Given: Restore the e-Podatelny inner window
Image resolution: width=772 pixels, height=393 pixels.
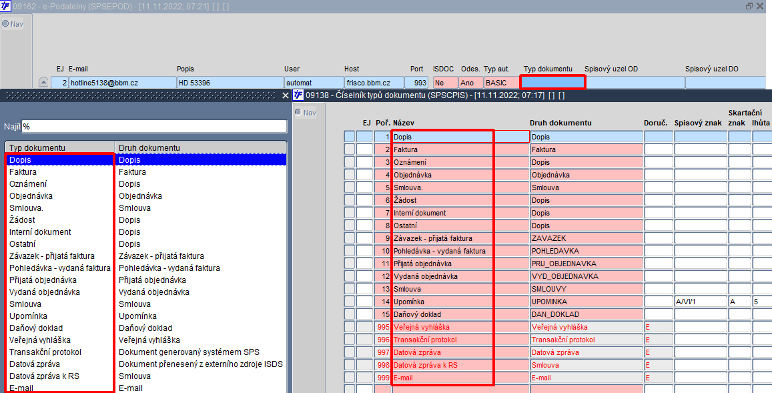Looking at the screenshot, I should [749, 7].
